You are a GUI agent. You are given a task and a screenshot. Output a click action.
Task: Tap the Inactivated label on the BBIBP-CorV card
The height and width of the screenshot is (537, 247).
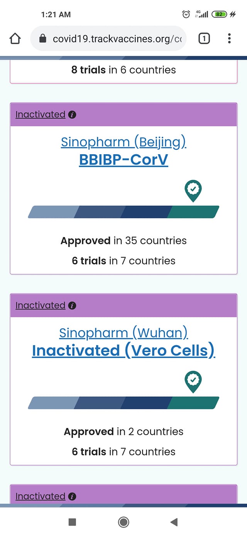(40, 115)
